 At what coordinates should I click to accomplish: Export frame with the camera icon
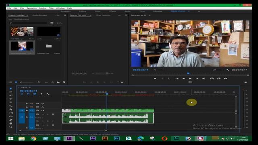pos(225,79)
